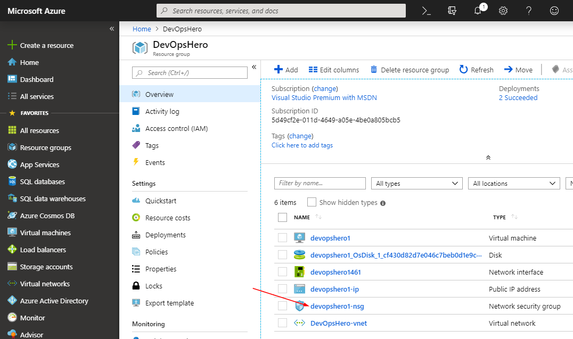Open the directory and subscription filter icon
The width and height of the screenshot is (573, 339).
(452, 11)
